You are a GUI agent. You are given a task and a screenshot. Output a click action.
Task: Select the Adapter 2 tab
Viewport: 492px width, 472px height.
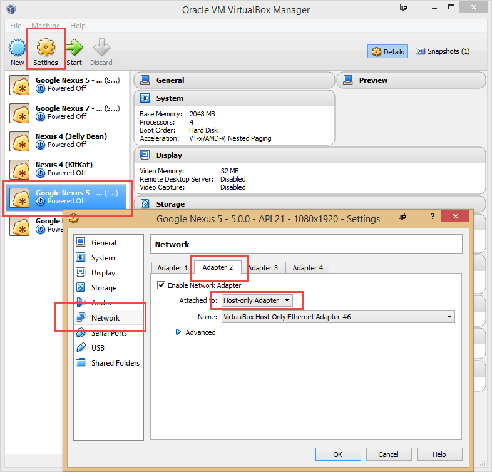(x=218, y=267)
